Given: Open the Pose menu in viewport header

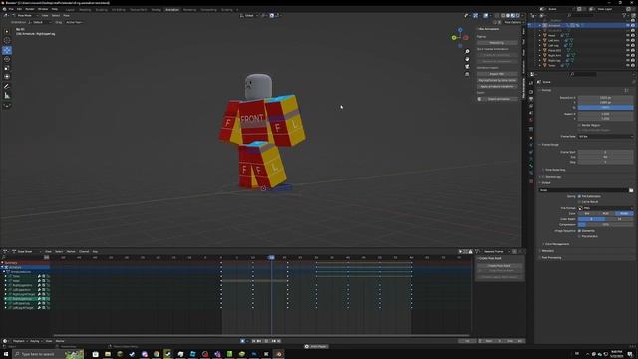Looking at the screenshot, I should click(66, 16).
